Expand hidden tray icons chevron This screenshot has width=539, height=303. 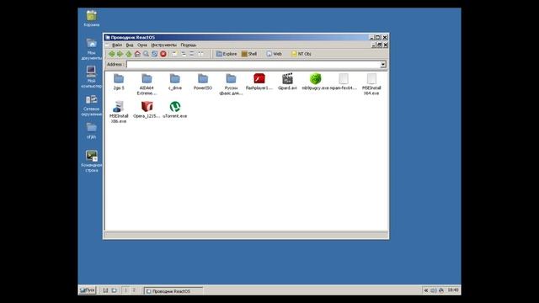[x=425, y=290]
